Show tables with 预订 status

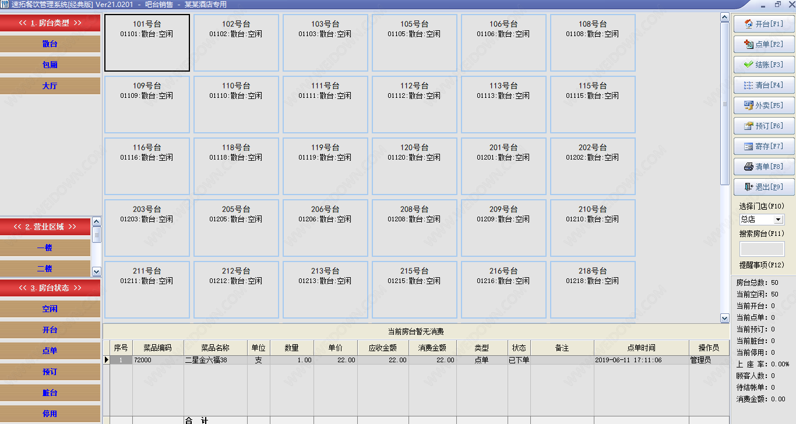pyautogui.click(x=50, y=372)
